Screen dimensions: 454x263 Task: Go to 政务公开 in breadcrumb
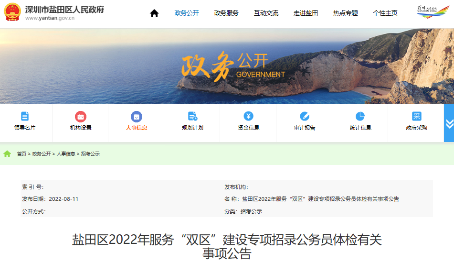click(42, 154)
